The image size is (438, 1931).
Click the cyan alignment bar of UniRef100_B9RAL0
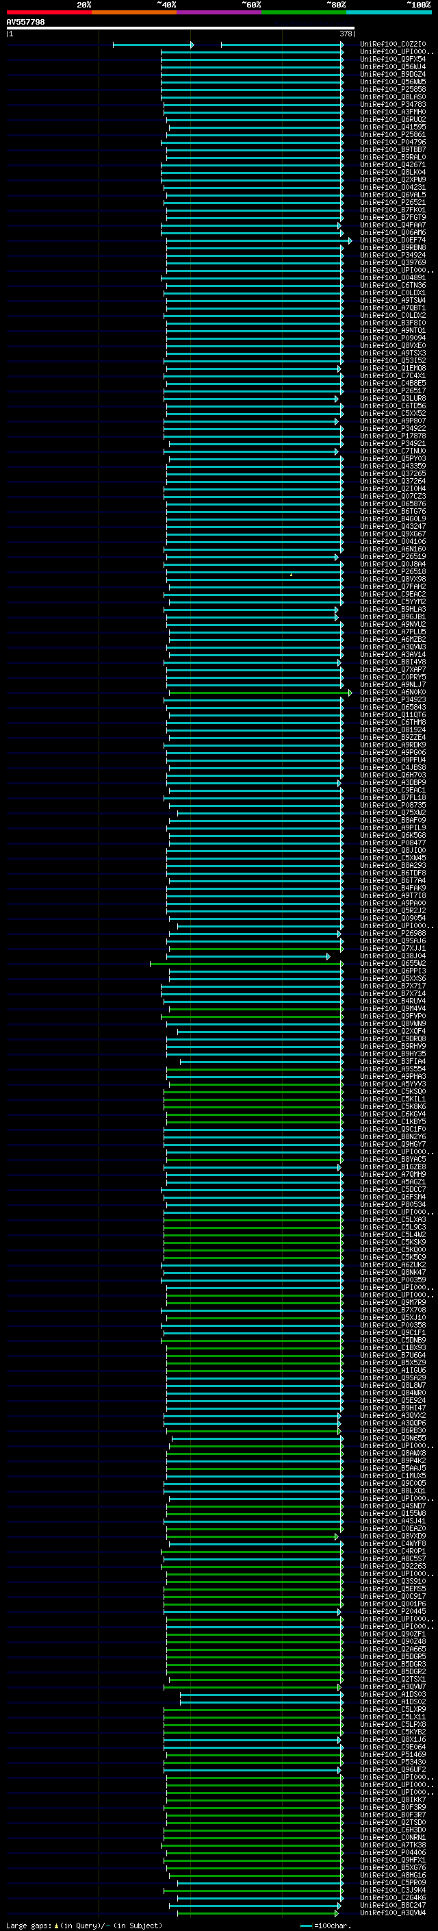pos(255,157)
